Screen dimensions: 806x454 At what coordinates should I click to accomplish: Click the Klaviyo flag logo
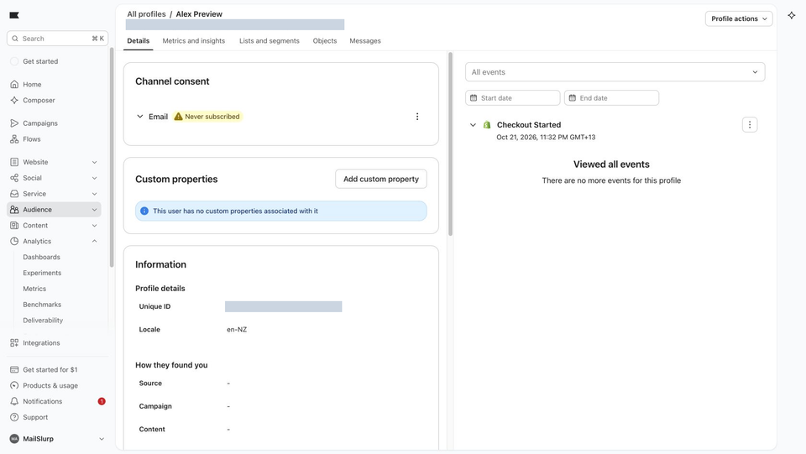pyautogui.click(x=14, y=15)
